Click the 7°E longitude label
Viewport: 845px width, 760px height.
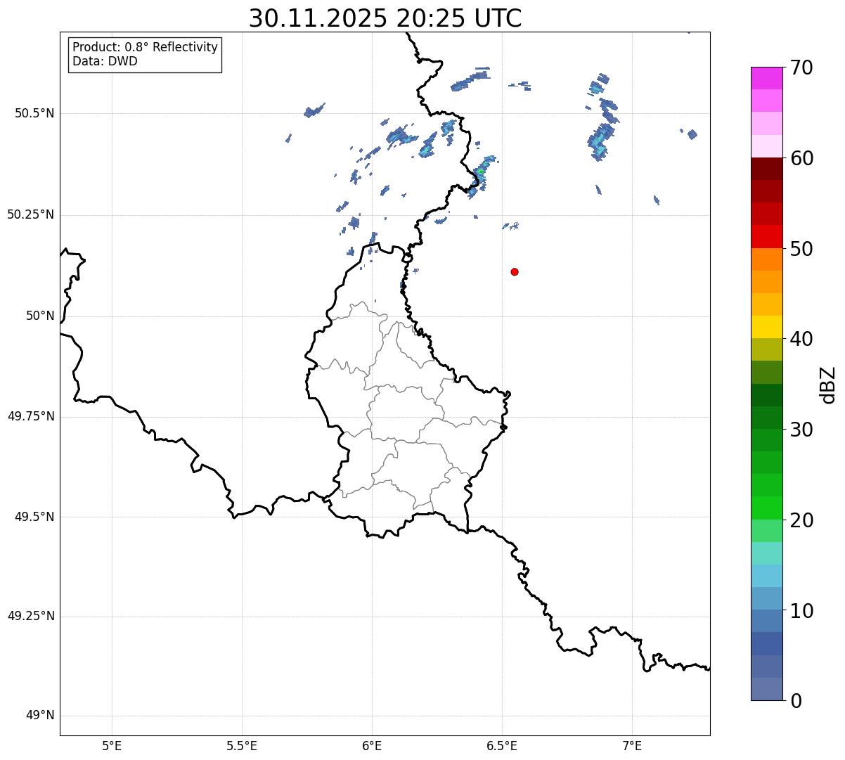(633, 746)
